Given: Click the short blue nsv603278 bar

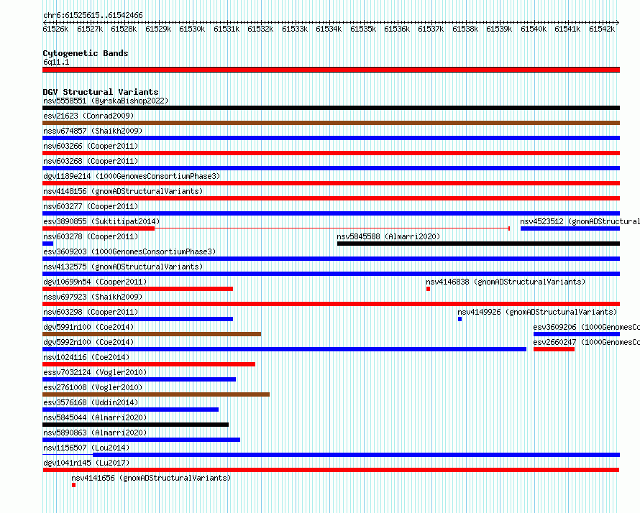Looking at the screenshot, I should [47, 244].
